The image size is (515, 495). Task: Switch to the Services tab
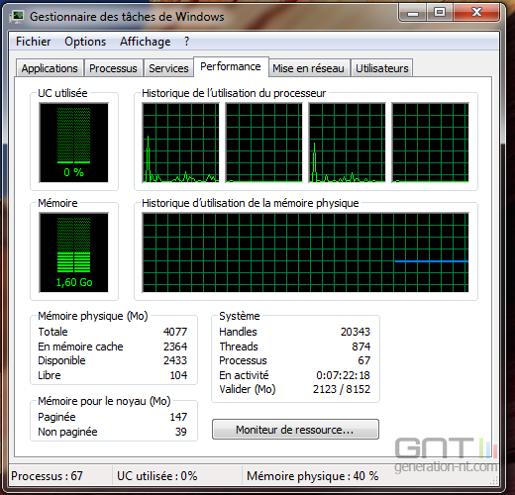click(168, 68)
